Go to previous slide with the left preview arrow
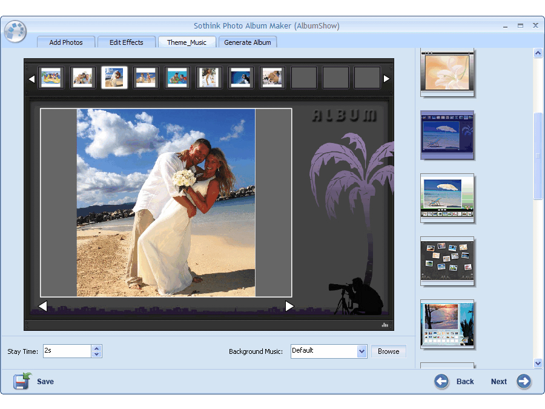Image resolution: width=545 pixels, height=409 pixels. coord(42,307)
